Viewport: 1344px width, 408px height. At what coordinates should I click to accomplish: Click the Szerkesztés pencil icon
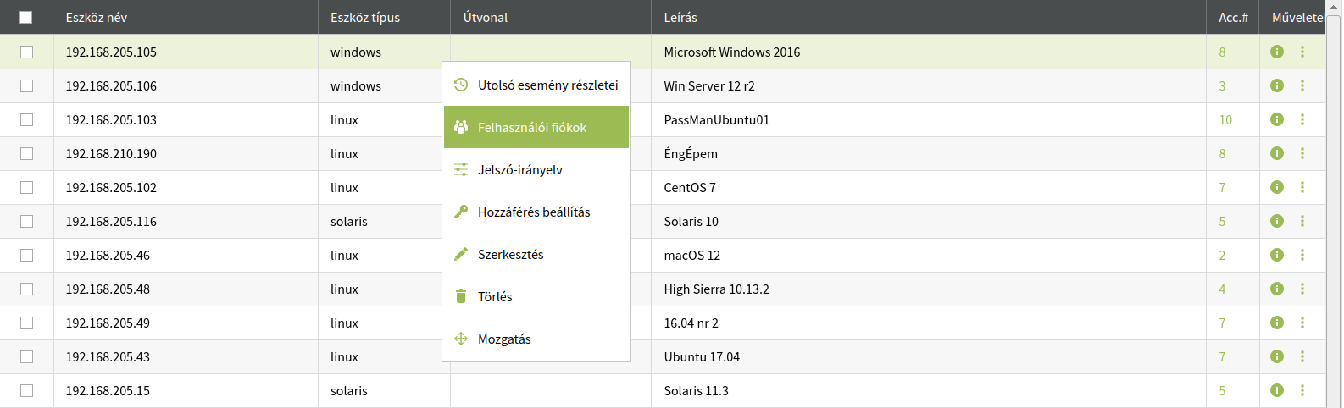(461, 254)
